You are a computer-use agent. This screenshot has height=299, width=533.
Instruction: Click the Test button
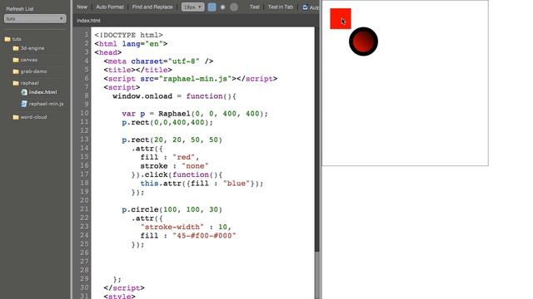[254, 7]
